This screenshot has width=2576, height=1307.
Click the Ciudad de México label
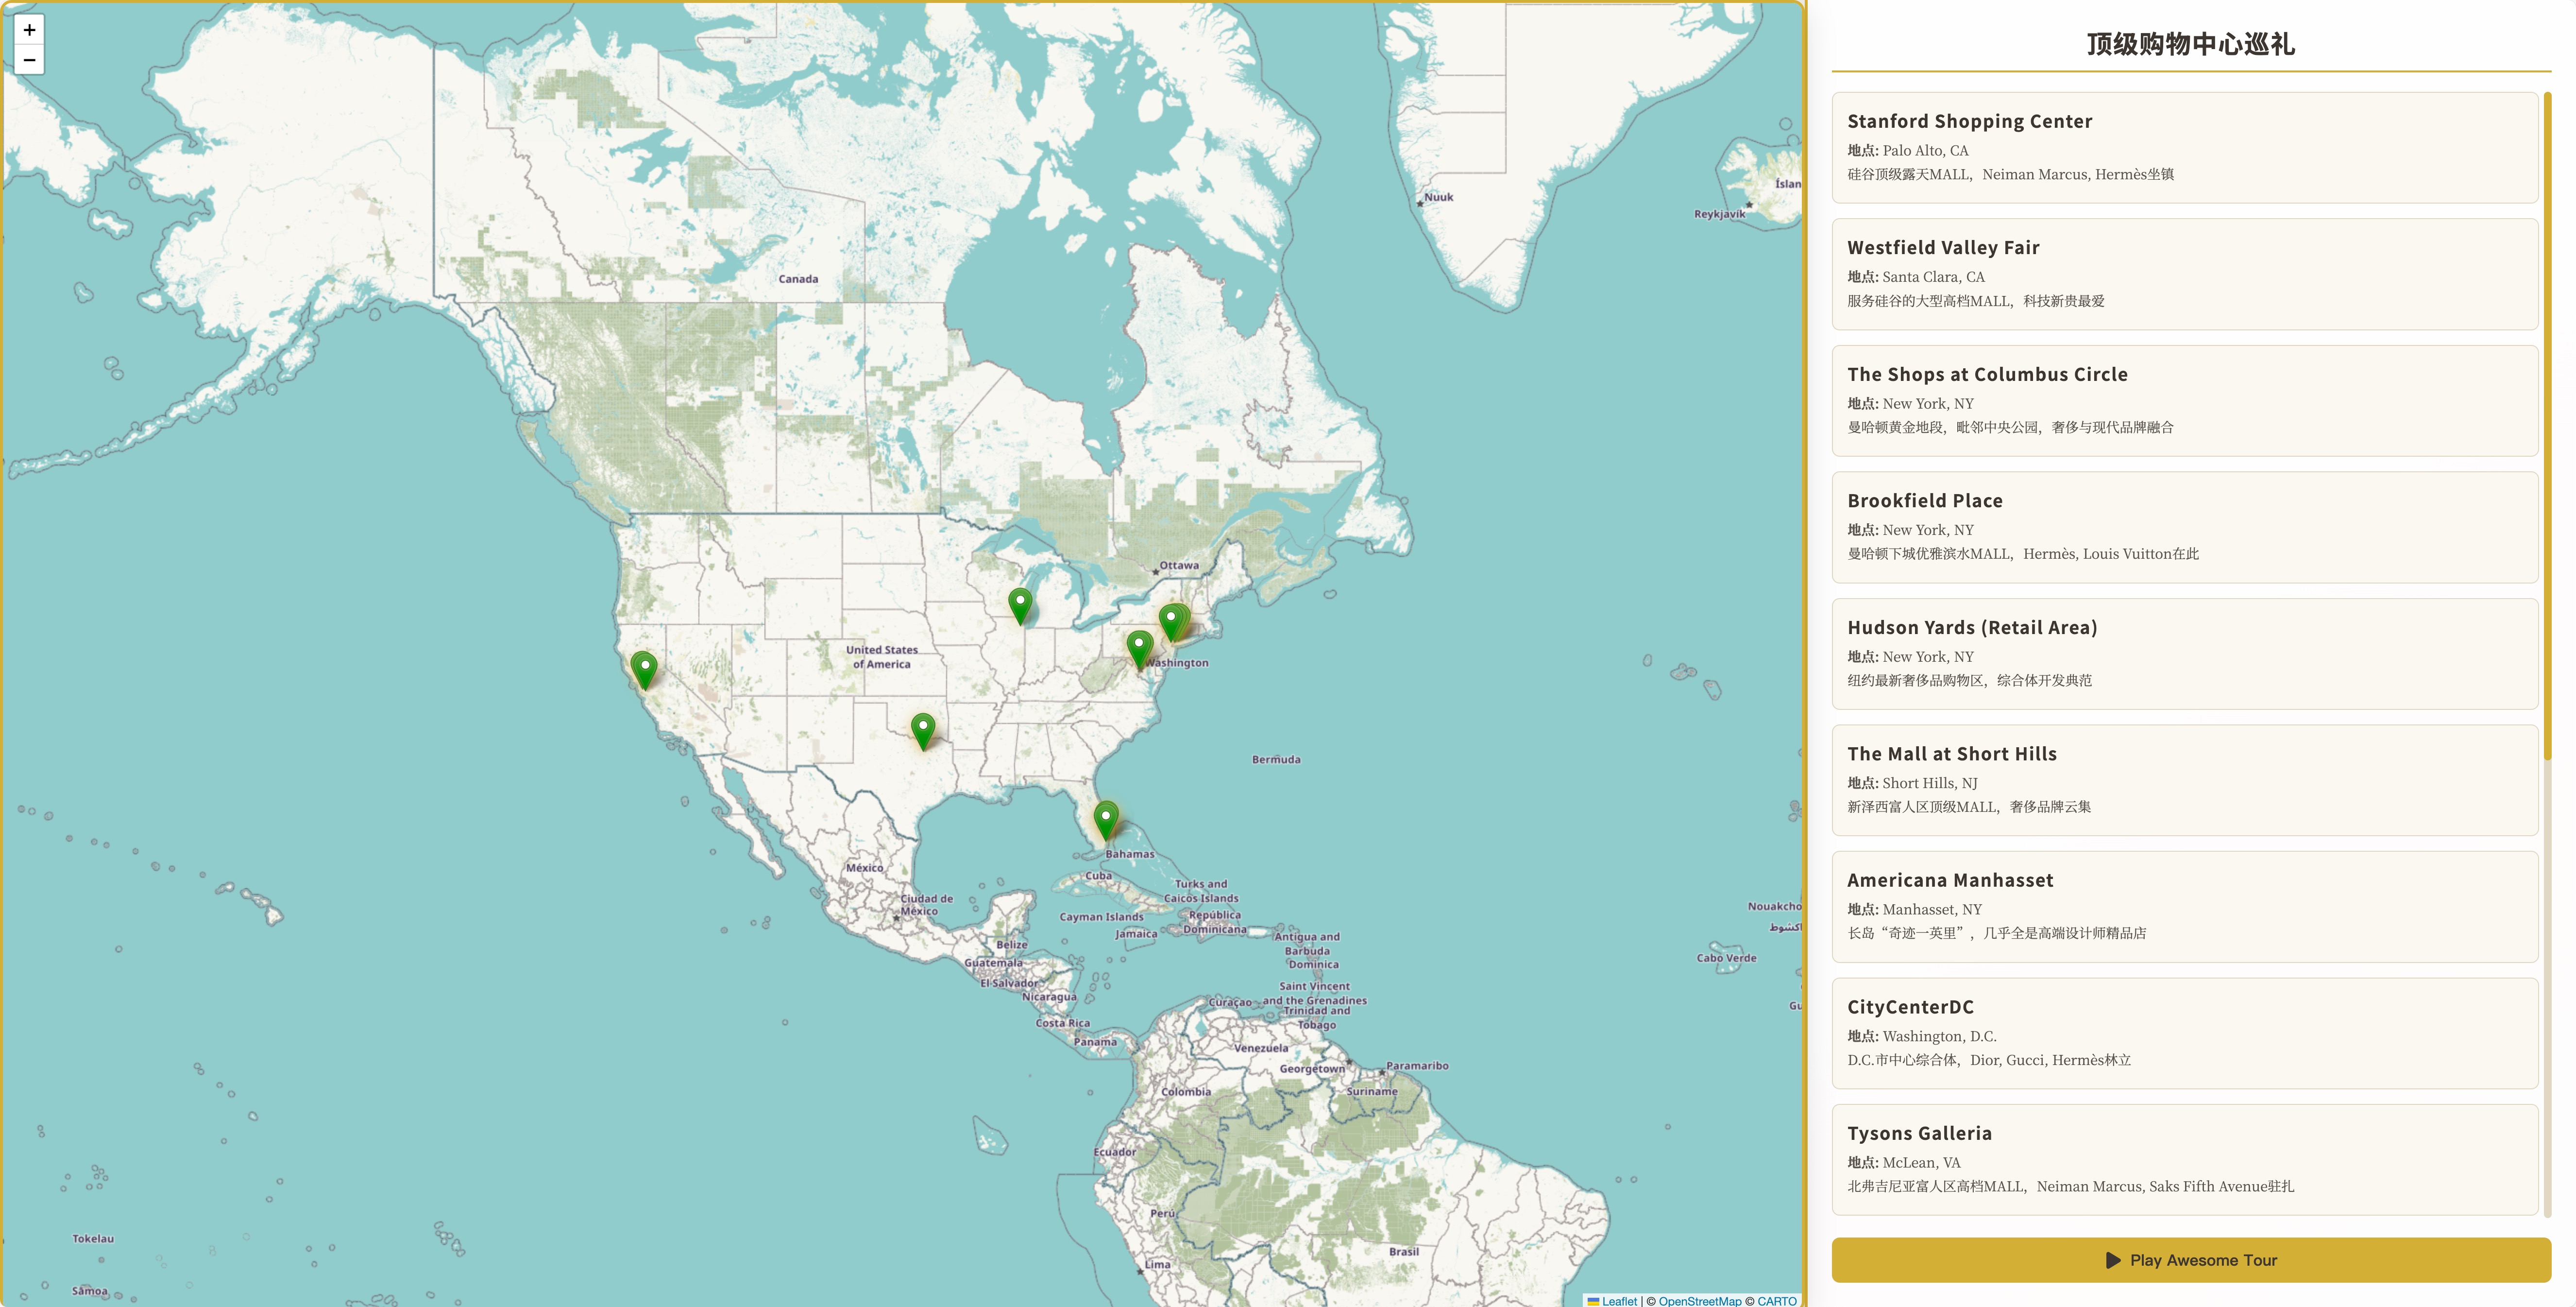coord(926,905)
